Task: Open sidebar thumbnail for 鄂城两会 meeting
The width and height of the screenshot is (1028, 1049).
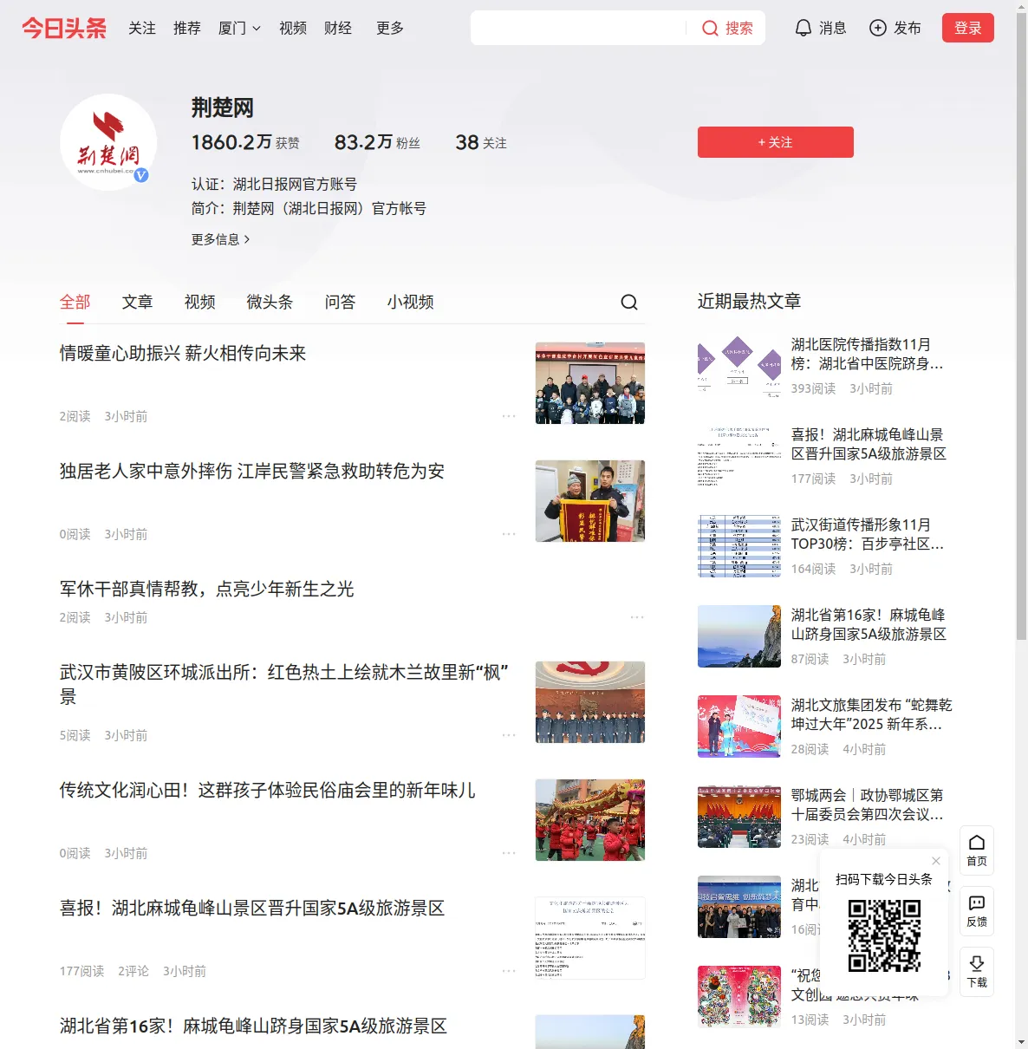Action: coord(739,817)
